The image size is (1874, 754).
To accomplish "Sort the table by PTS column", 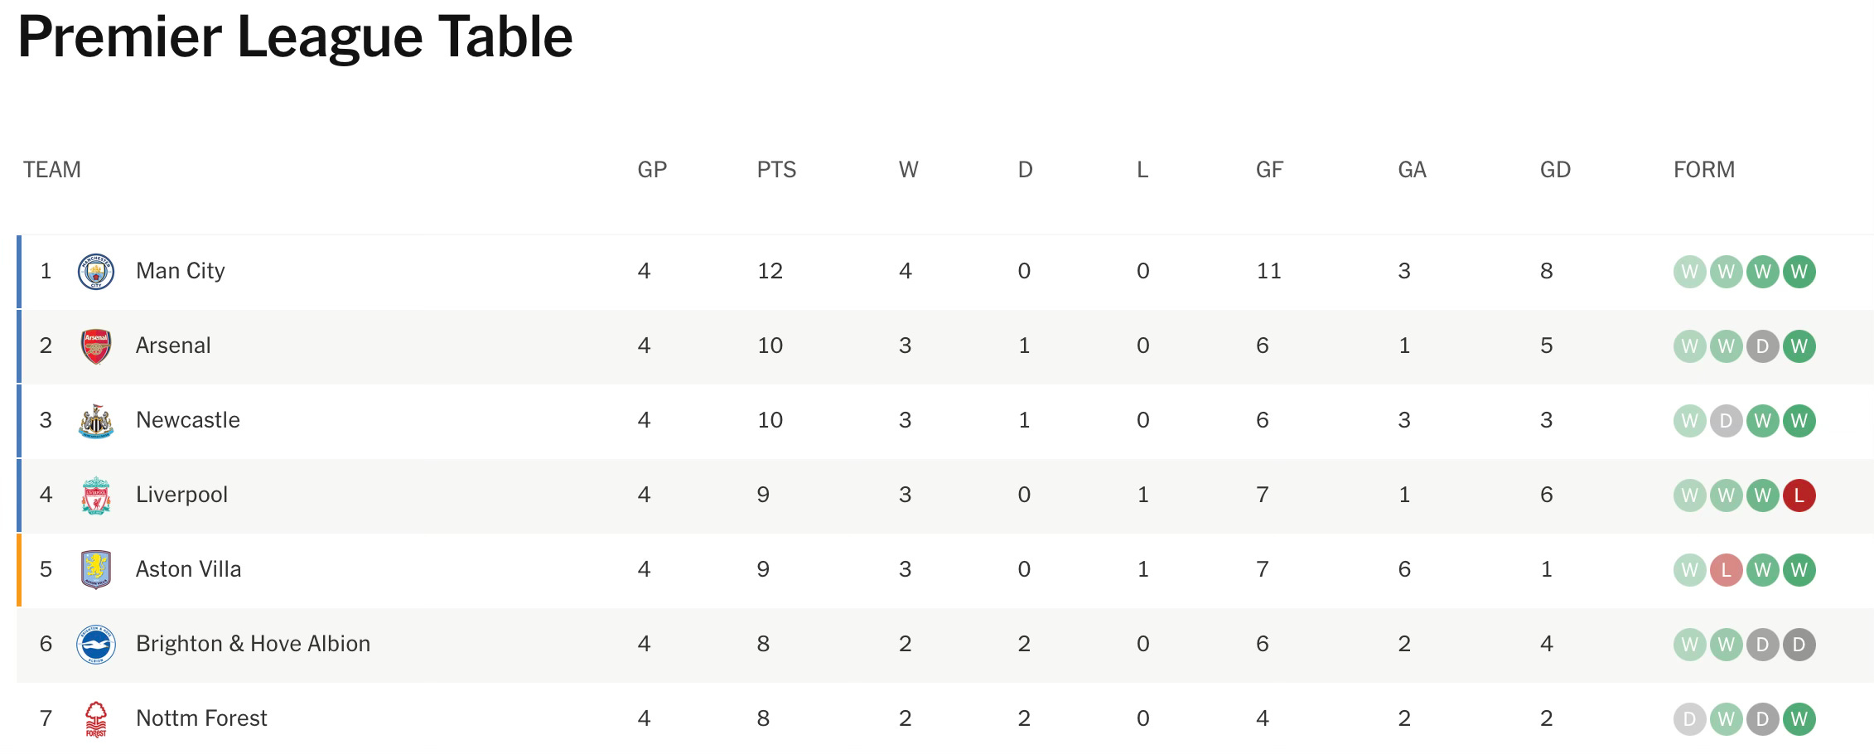I will 776,170.
